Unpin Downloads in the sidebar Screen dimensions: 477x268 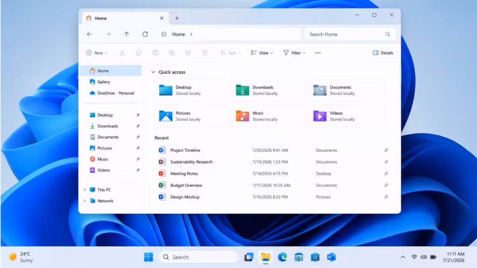(x=138, y=126)
